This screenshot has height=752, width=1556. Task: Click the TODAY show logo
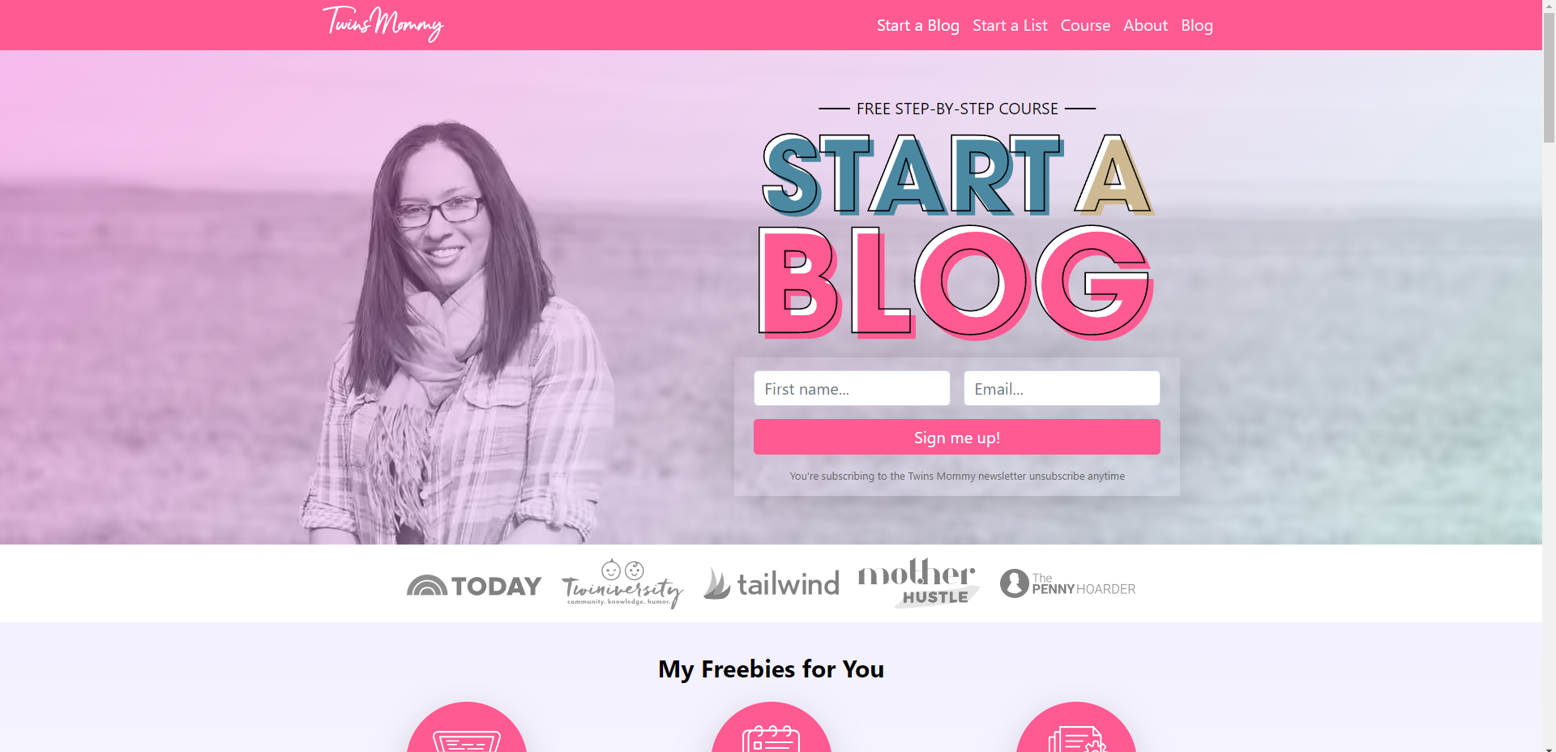[x=474, y=585]
